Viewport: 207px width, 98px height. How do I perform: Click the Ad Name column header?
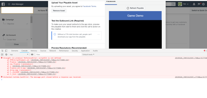(x=42, y=10)
